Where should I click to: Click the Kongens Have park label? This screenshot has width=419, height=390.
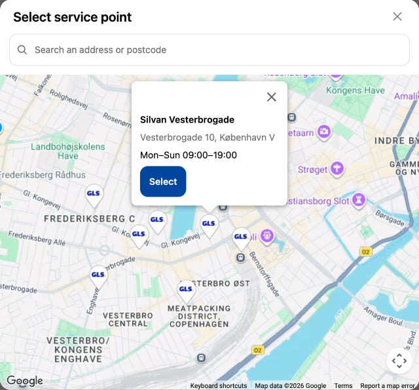point(355,90)
